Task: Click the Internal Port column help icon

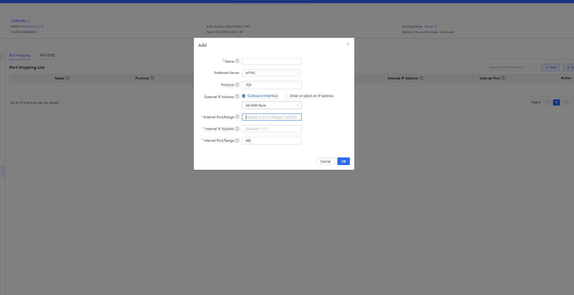Action: [503, 78]
